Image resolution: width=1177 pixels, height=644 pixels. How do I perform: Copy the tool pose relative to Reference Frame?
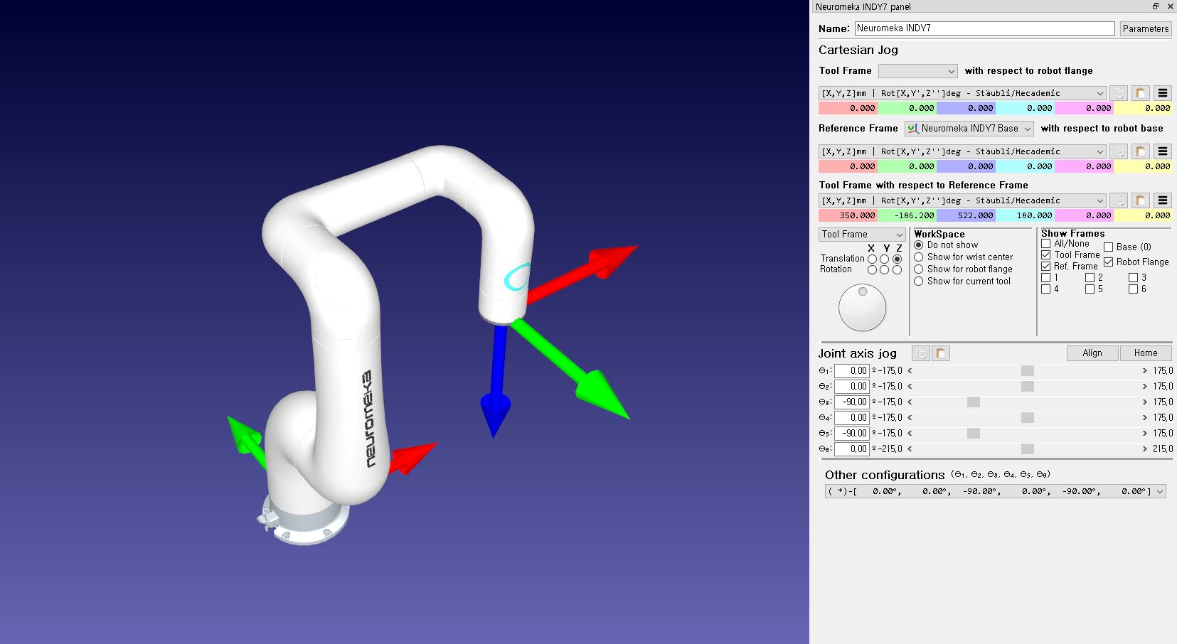pyautogui.click(x=1119, y=200)
